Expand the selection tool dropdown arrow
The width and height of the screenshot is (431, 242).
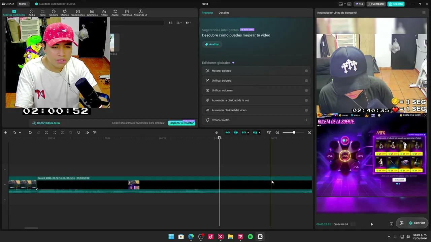tap(20, 132)
